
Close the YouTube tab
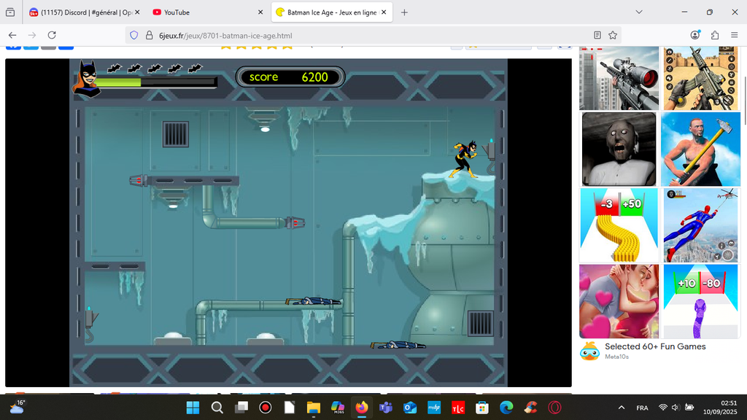(x=260, y=12)
